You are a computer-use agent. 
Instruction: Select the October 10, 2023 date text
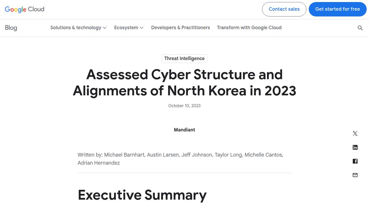184,106
